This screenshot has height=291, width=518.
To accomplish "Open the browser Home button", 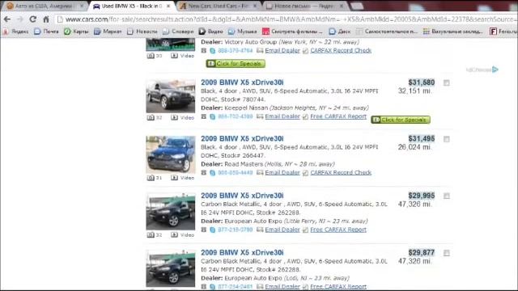I will [46, 19].
